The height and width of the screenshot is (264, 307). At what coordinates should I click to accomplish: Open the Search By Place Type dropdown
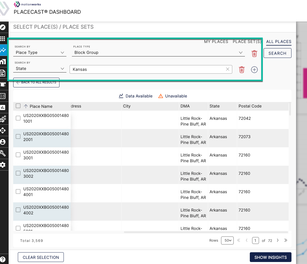(40, 52)
